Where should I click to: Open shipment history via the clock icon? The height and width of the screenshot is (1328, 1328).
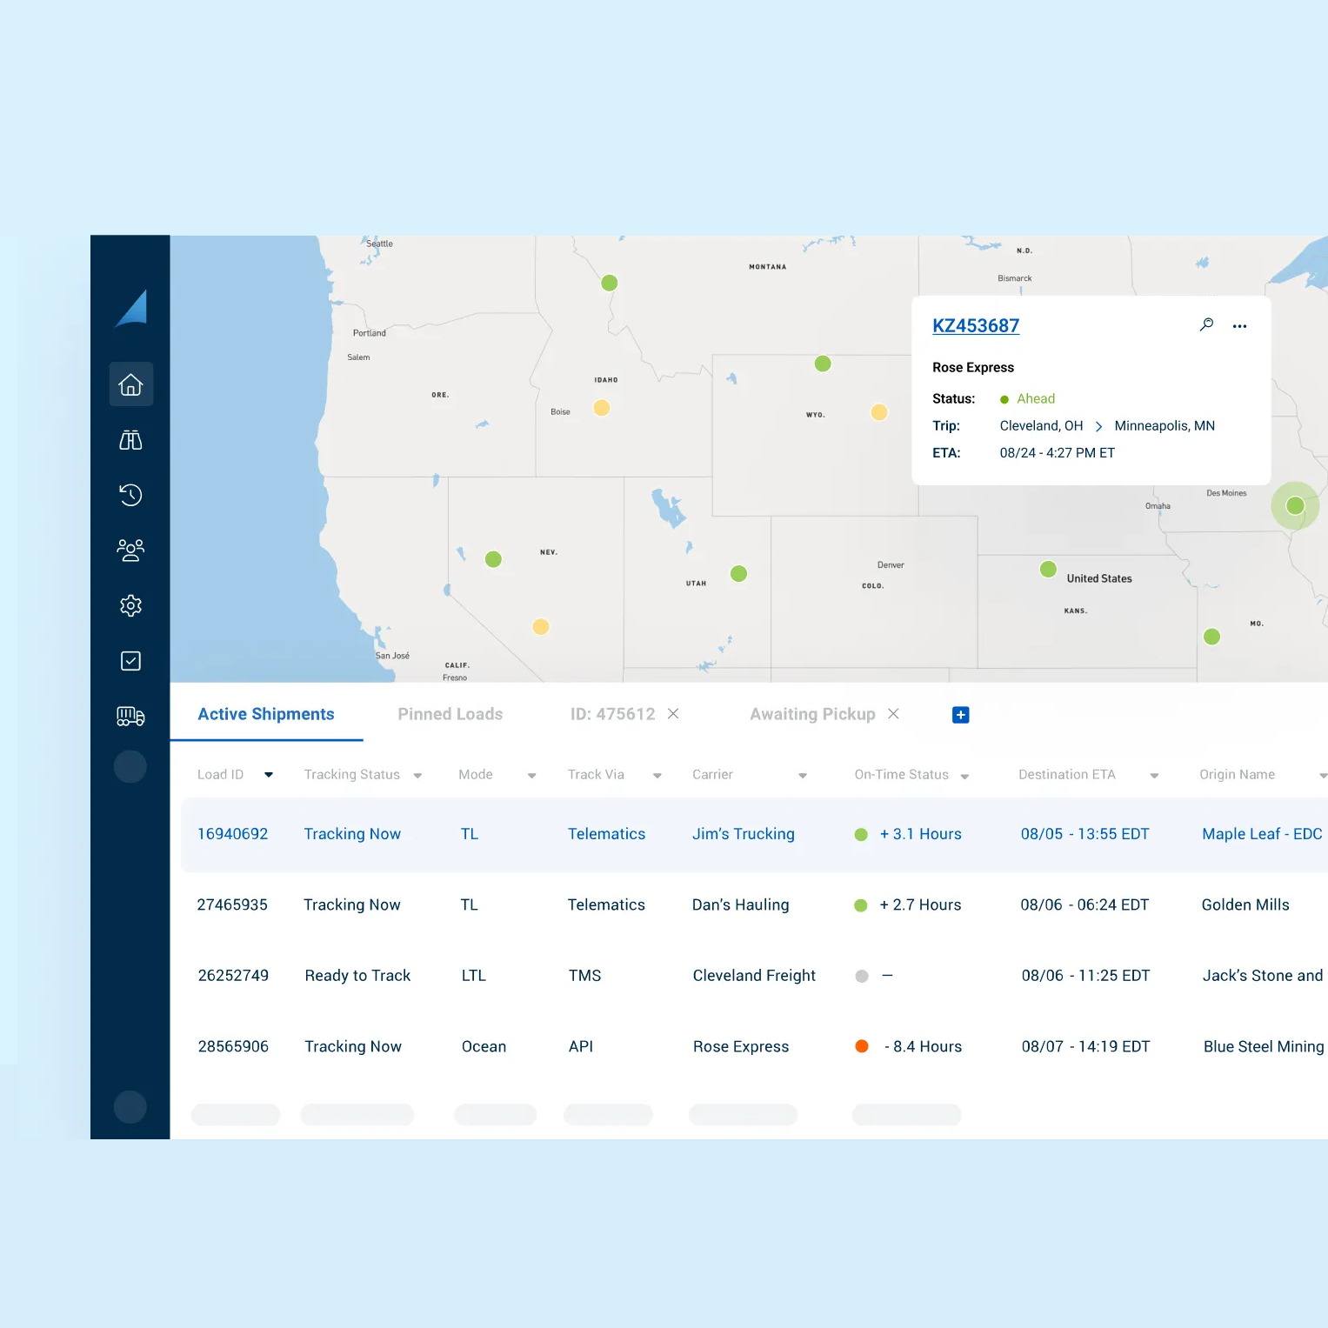[x=130, y=494]
